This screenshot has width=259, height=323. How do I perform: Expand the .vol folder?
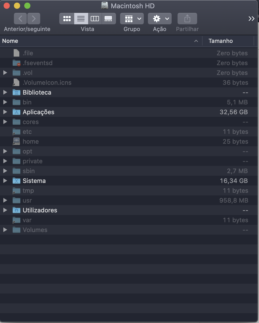5,73
